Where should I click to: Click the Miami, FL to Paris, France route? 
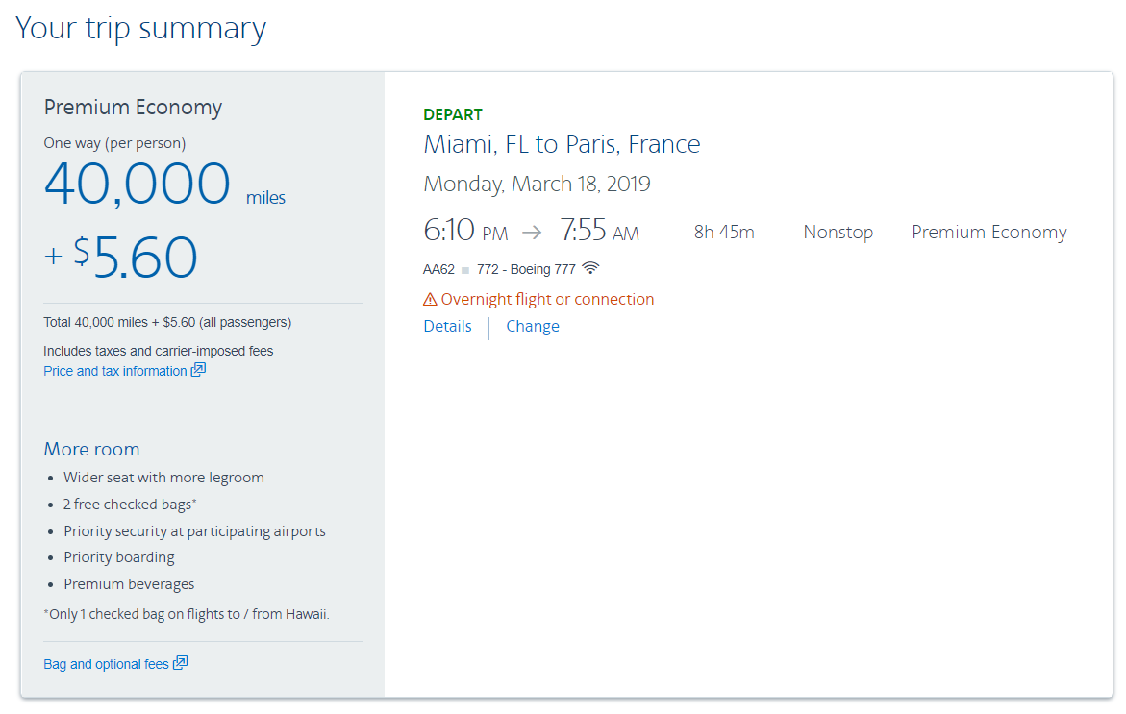point(562,145)
